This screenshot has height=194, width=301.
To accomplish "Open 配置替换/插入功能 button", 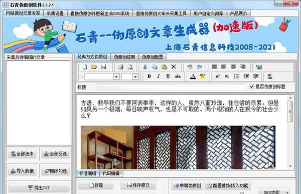I will (227, 185).
